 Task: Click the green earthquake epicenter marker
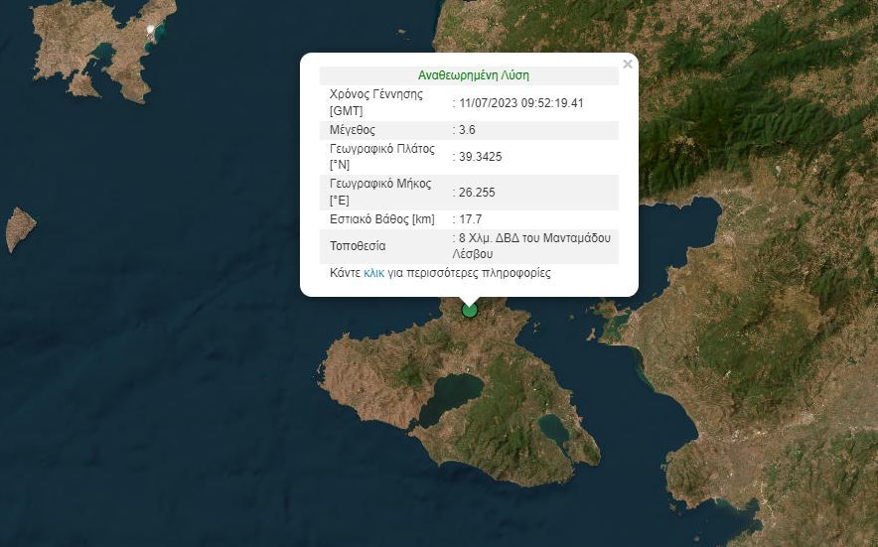(470, 310)
